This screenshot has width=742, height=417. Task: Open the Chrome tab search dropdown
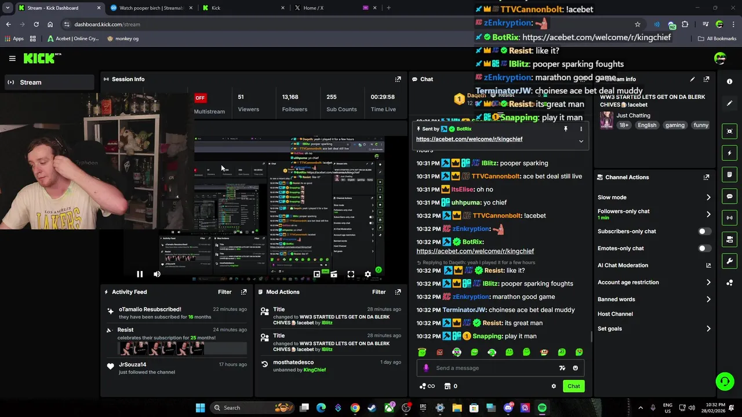pyautogui.click(x=8, y=8)
